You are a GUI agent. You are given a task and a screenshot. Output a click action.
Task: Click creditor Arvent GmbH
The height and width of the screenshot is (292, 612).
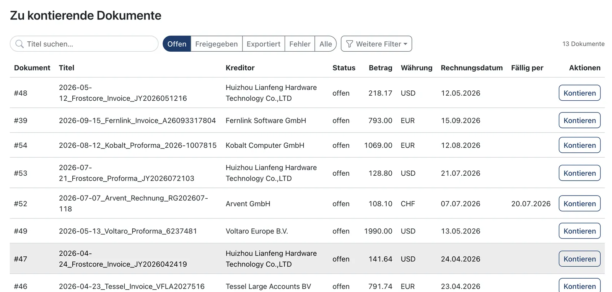pyautogui.click(x=248, y=204)
